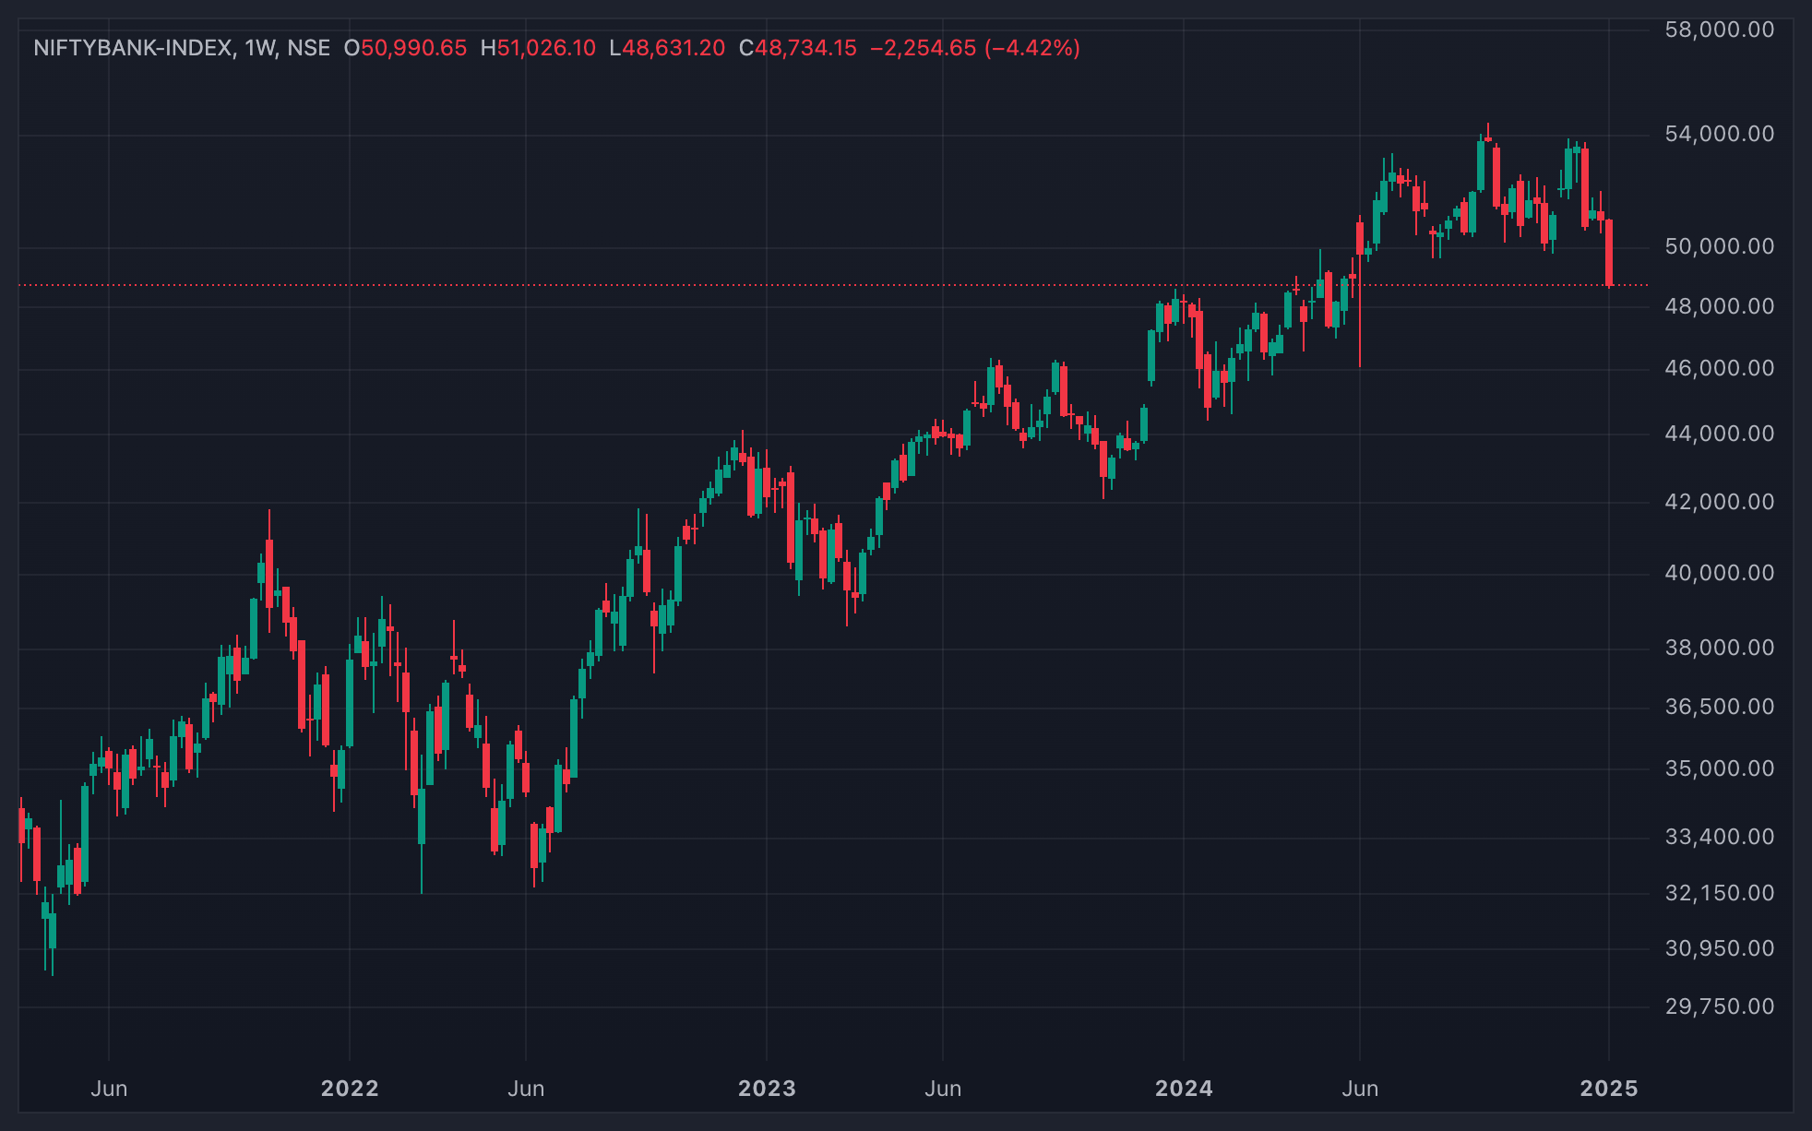Click the 50,000.00 price scale label
This screenshot has height=1131, width=1812.
point(1720,246)
